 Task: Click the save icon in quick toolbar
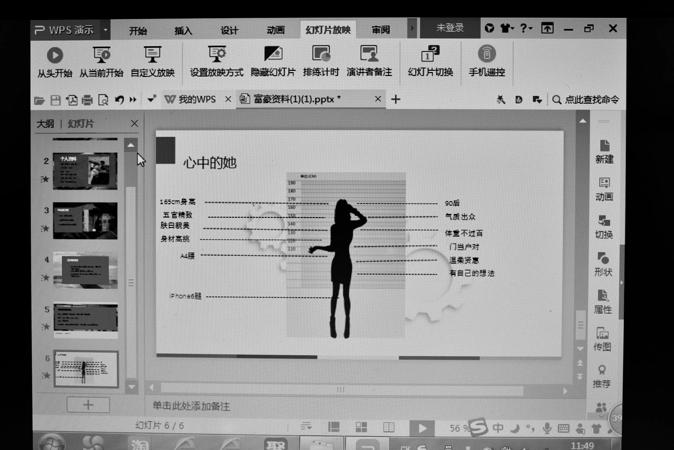55,100
